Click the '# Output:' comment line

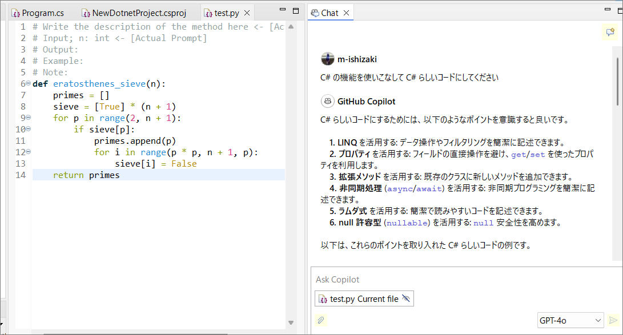point(55,50)
